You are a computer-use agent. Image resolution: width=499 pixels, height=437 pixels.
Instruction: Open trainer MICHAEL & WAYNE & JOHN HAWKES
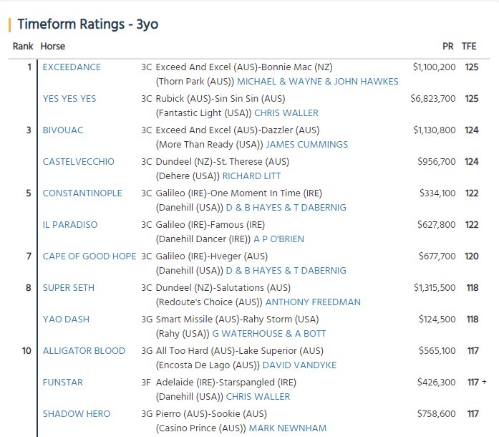click(318, 82)
